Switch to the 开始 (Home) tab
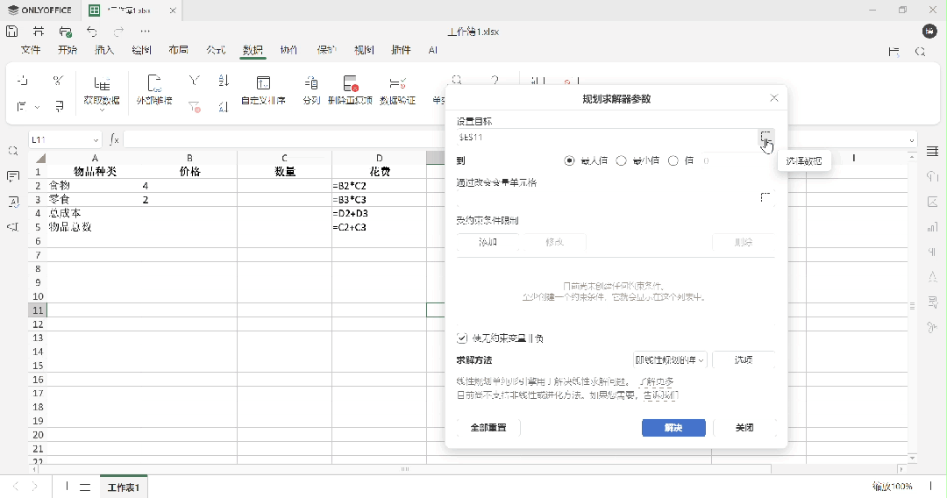The height and width of the screenshot is (498, 947). point(68,50)
